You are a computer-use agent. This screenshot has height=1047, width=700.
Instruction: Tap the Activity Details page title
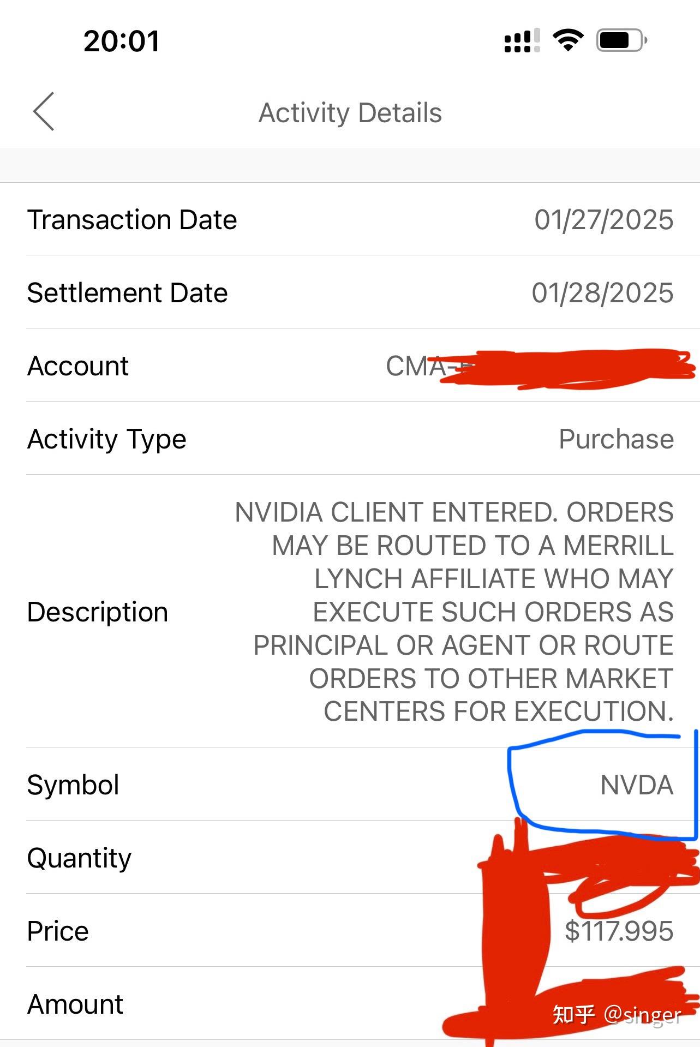[x=350, y=113]
